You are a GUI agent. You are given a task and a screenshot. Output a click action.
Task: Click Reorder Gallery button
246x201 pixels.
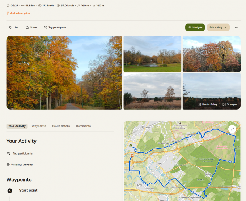207,104
